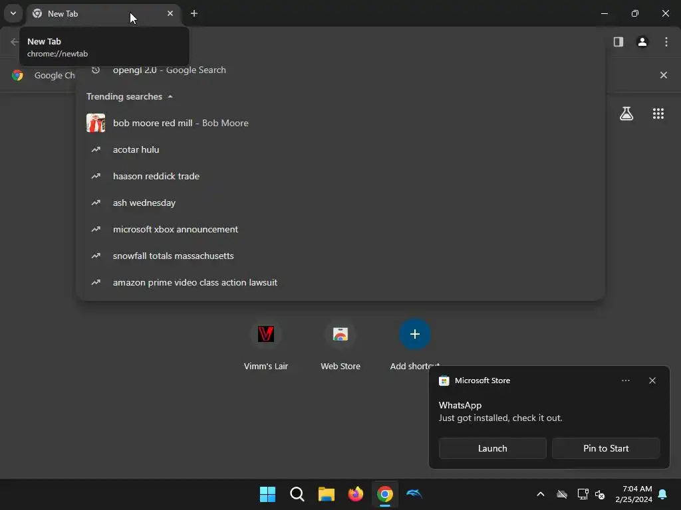This screenshot has width=681, height=510.
Task: Go back with the back arrow
Action: pos(15,42)
